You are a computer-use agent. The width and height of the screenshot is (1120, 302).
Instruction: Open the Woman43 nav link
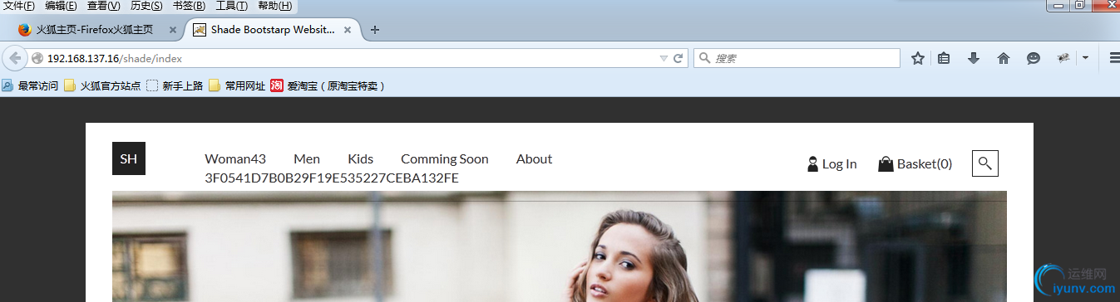click(235, 158)
